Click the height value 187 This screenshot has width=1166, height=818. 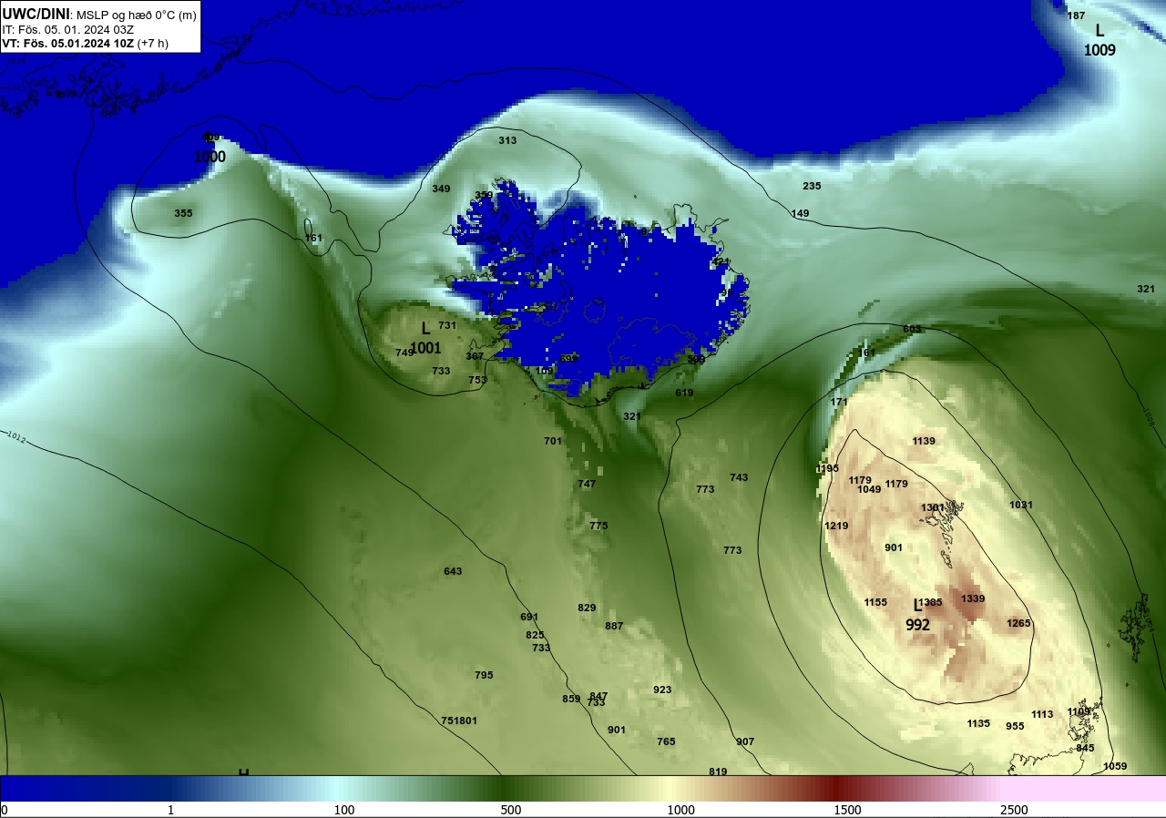[1076, 15]
